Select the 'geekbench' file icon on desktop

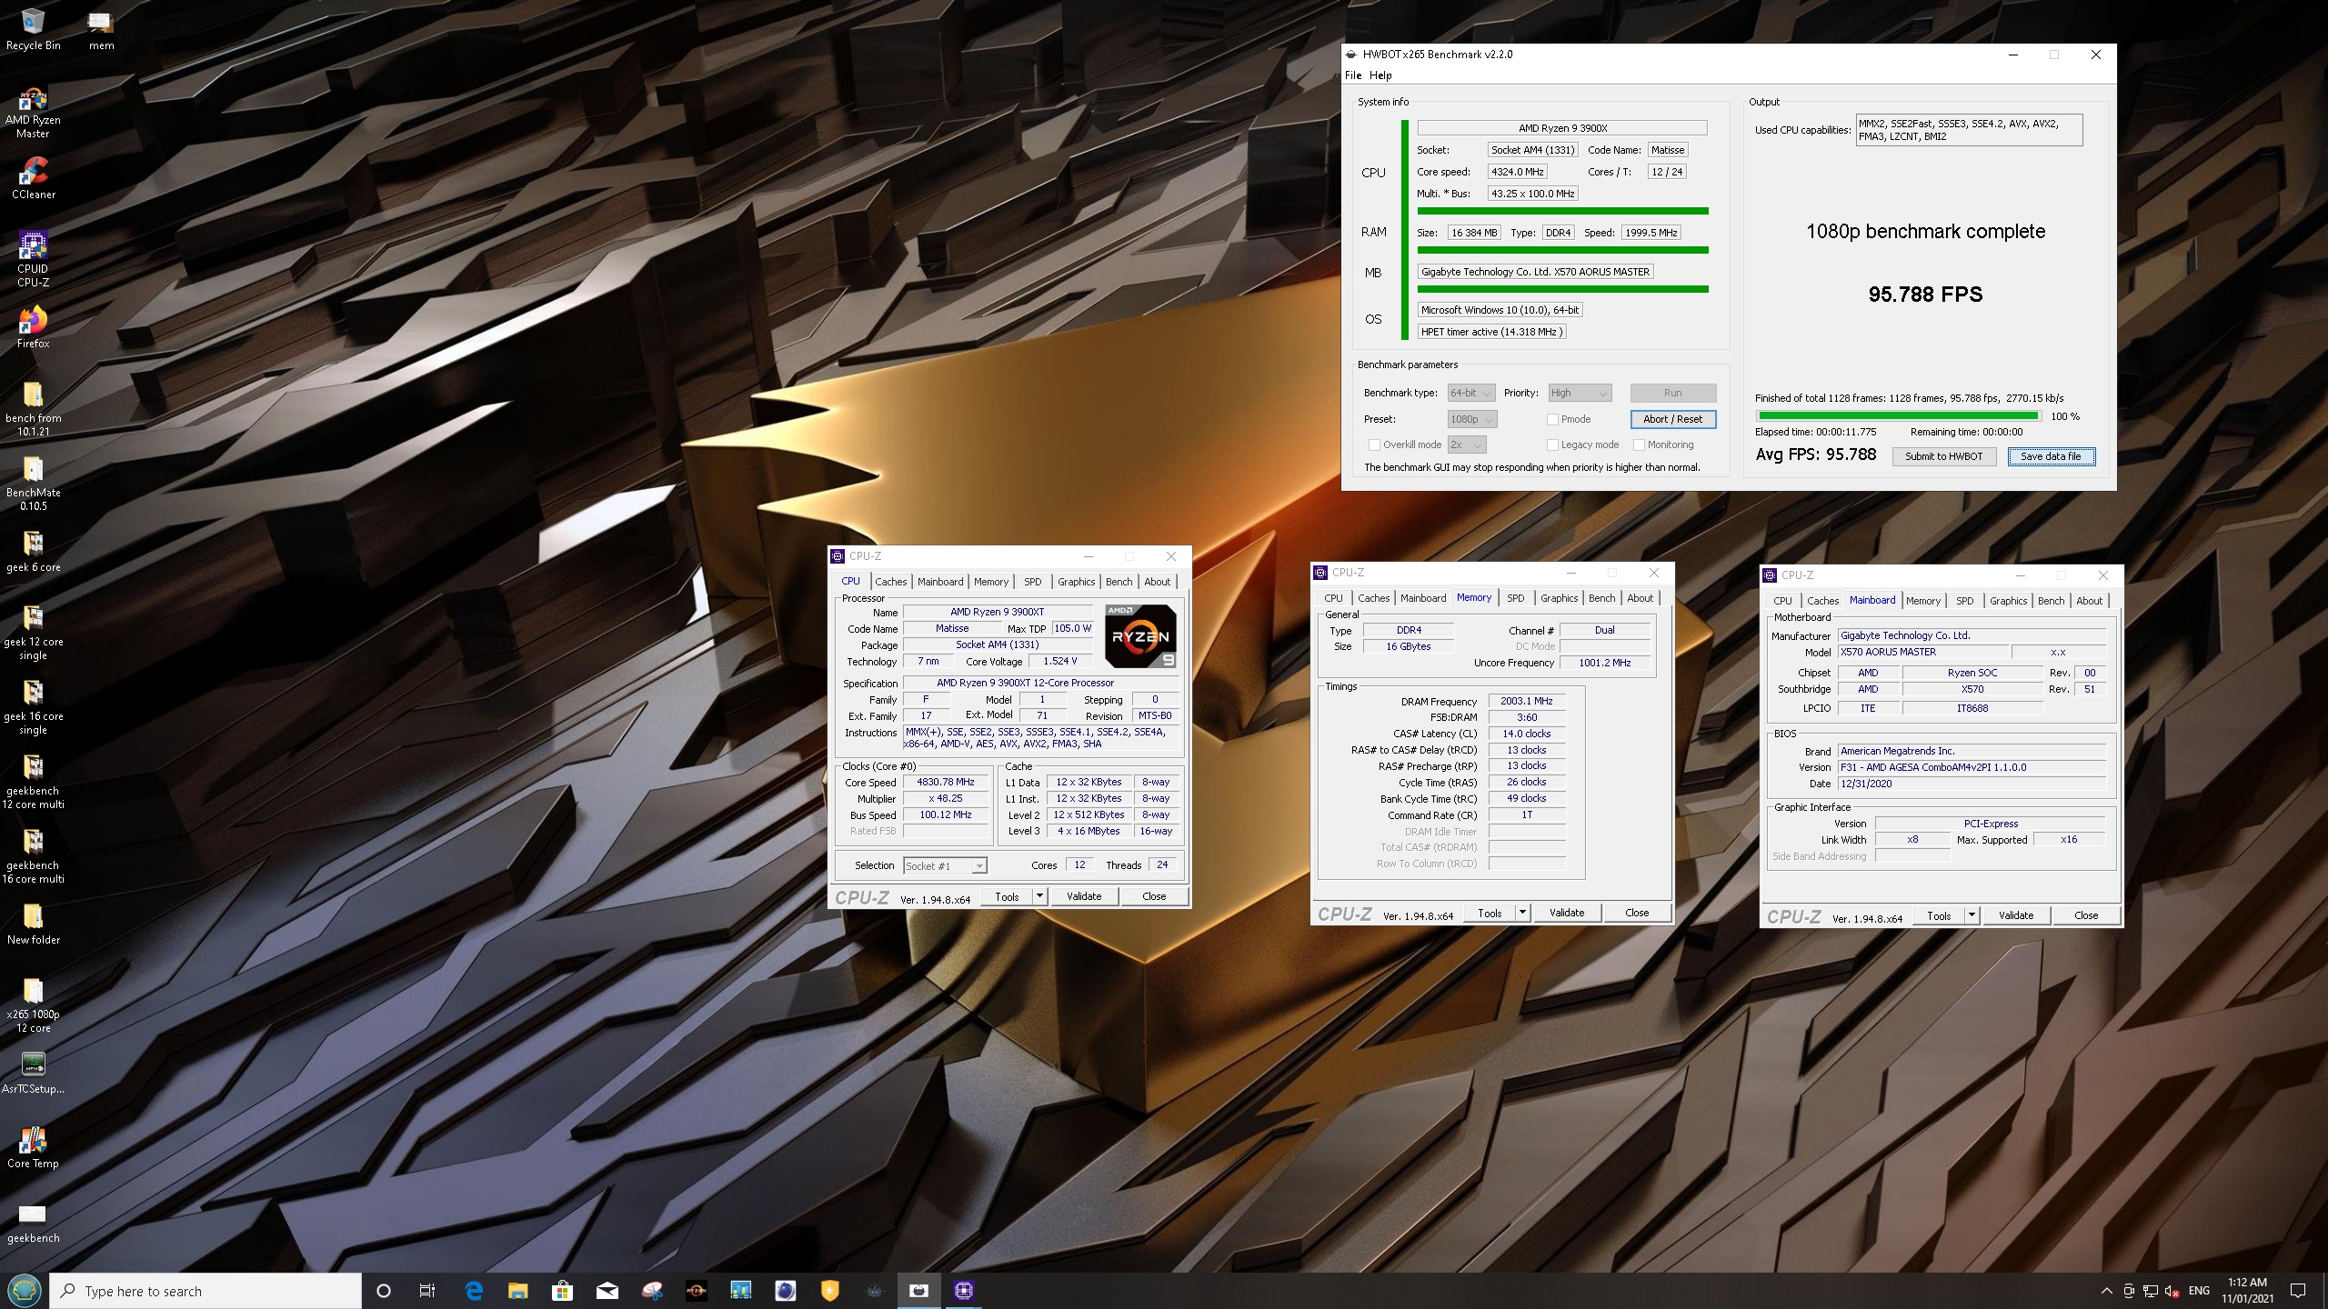point(33,1223)
